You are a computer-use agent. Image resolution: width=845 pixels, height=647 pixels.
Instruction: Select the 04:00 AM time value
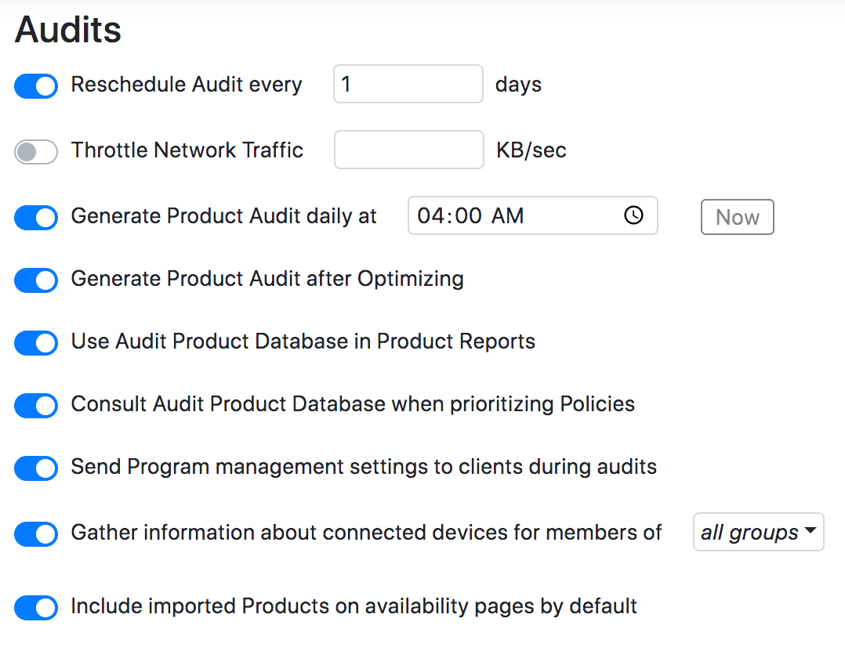470,215
